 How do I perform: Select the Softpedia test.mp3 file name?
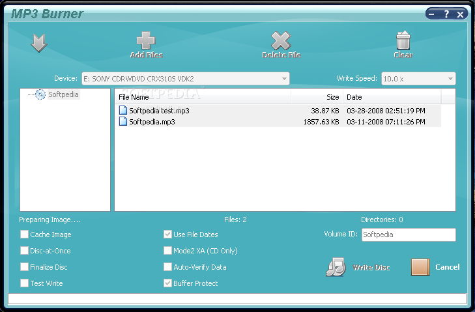coord(160,111)
